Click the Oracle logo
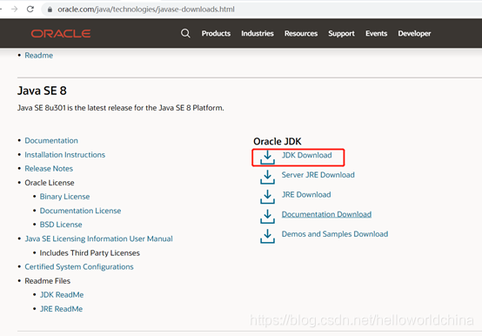Viewport: 482px width, 336px height. click(61, 33)
